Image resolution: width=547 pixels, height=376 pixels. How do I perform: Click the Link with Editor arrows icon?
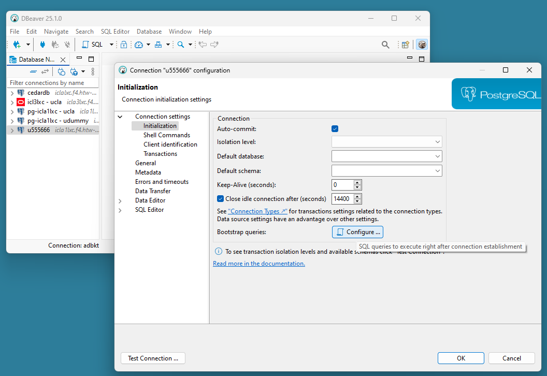pos(45,71)
